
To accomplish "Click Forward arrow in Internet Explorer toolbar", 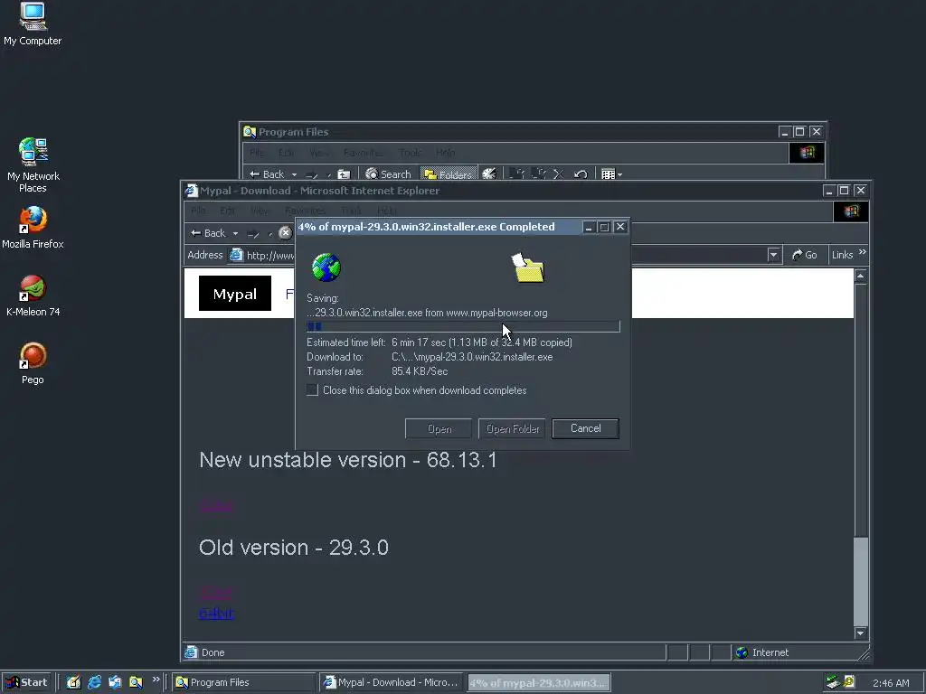I will click(253, 234).
